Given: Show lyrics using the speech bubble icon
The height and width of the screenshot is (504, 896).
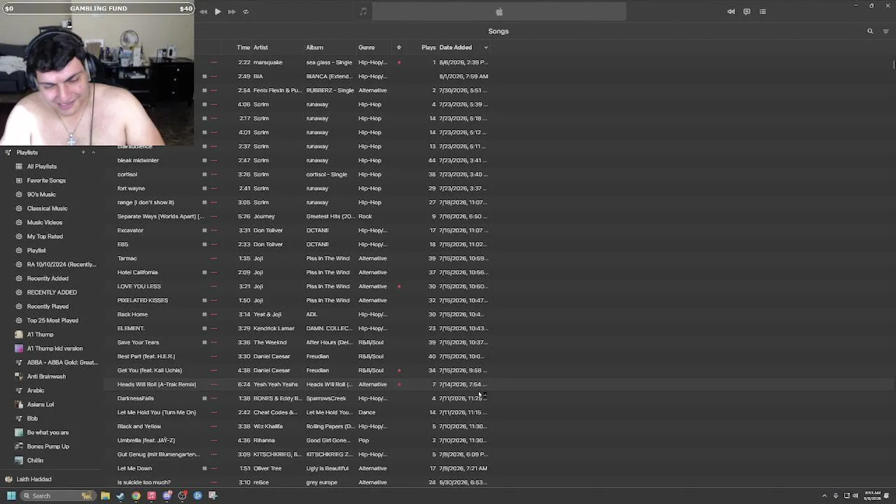Looking at the screenshot, I should pyautogui.click(x=747, y=12).
